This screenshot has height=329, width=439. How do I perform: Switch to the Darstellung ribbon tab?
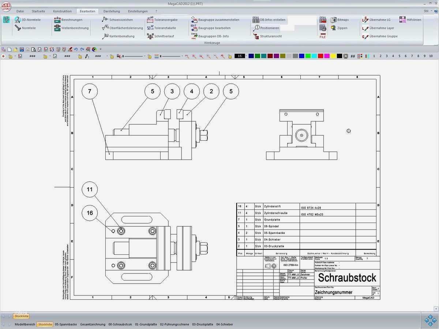(112, 11)
